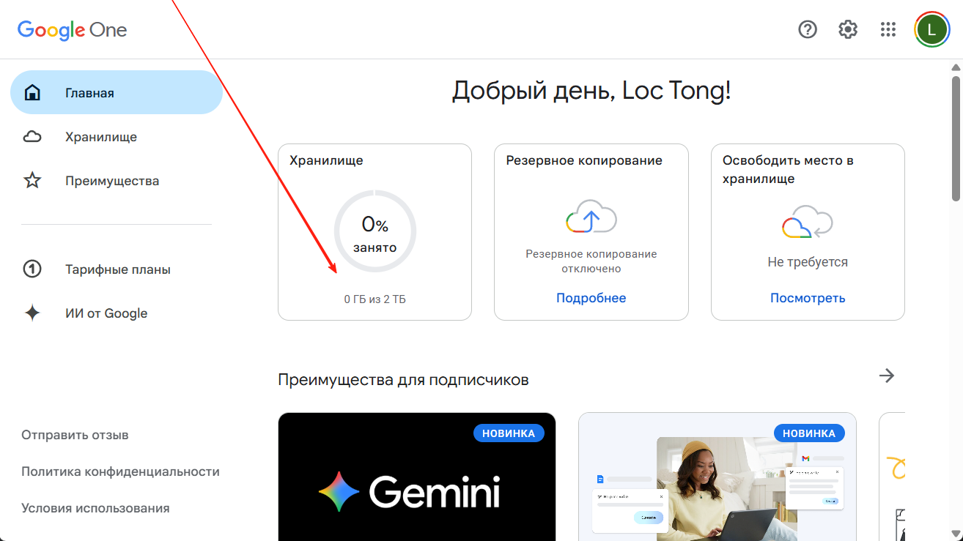
Task: Open the Преимущества sidebar item
Action: [x=117, y=181]
